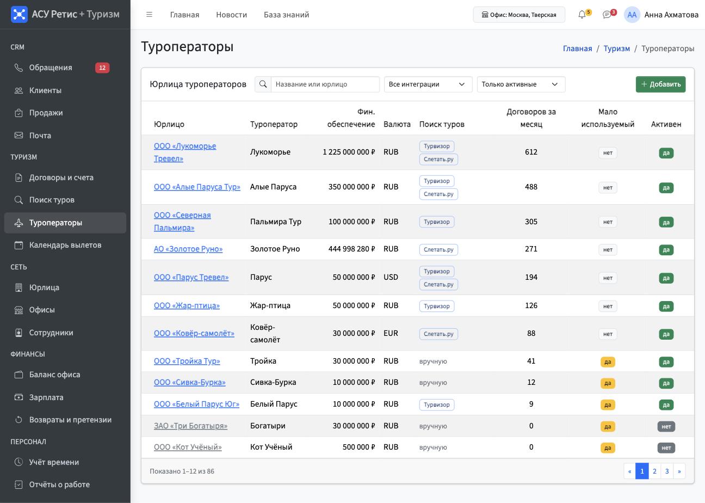Click the magnifier icon beside Поиск туров
705x503 pixels.
pos(18,200)
